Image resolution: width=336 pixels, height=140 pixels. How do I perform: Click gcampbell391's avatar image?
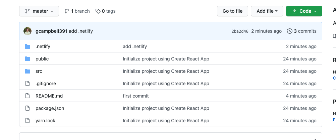coord(27,31)
